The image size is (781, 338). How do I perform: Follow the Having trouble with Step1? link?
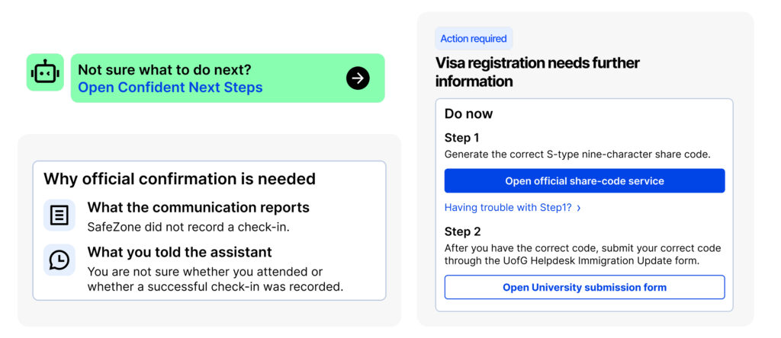[x=508, y=208]
